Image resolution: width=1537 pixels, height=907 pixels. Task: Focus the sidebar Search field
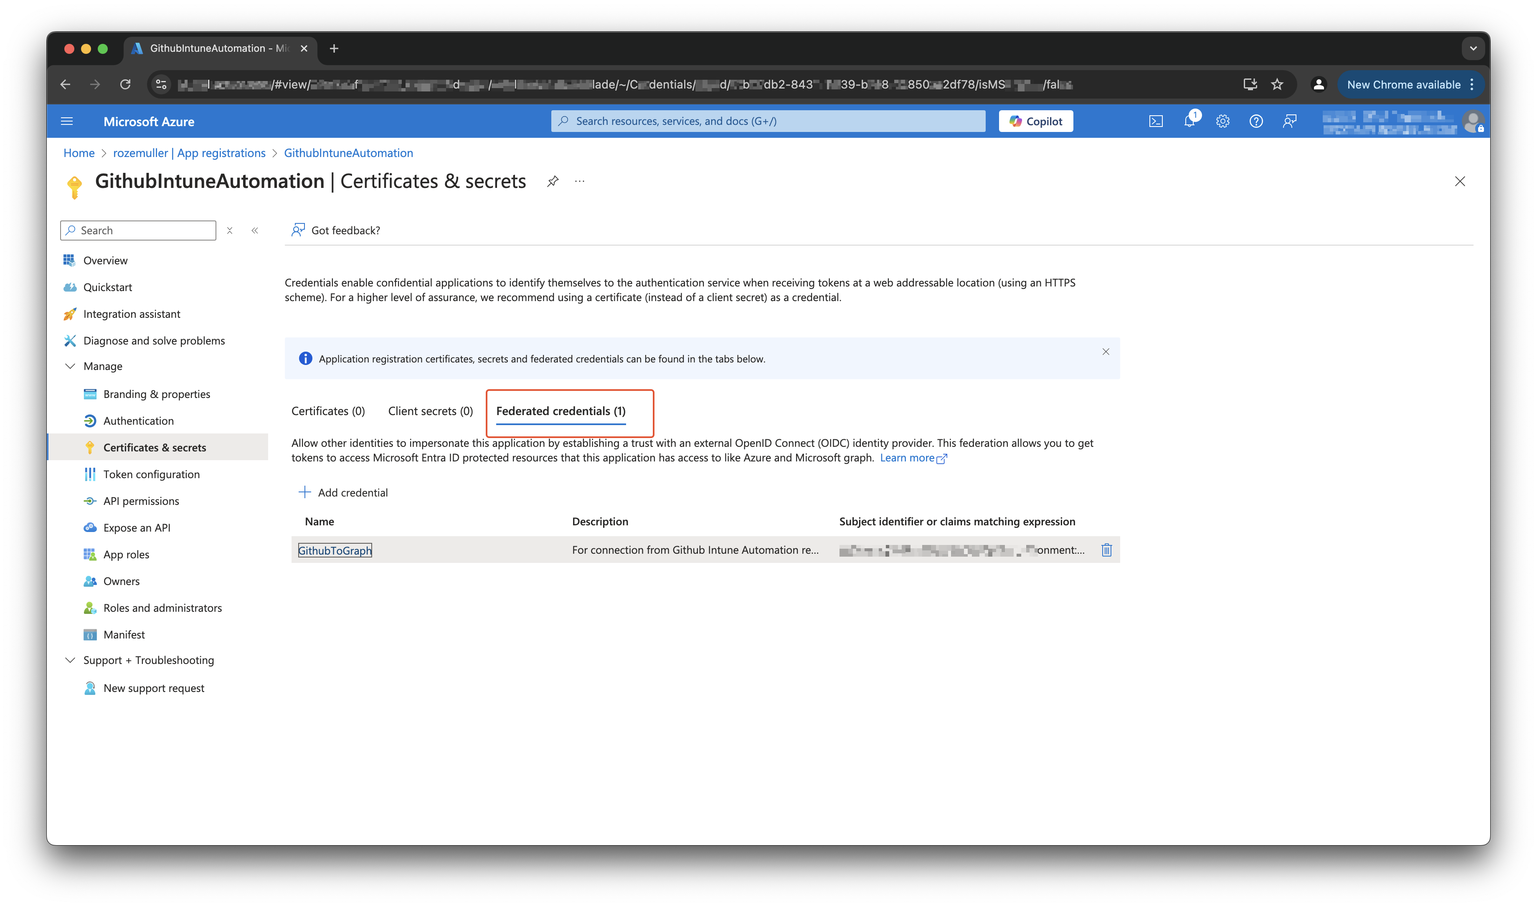138,231
